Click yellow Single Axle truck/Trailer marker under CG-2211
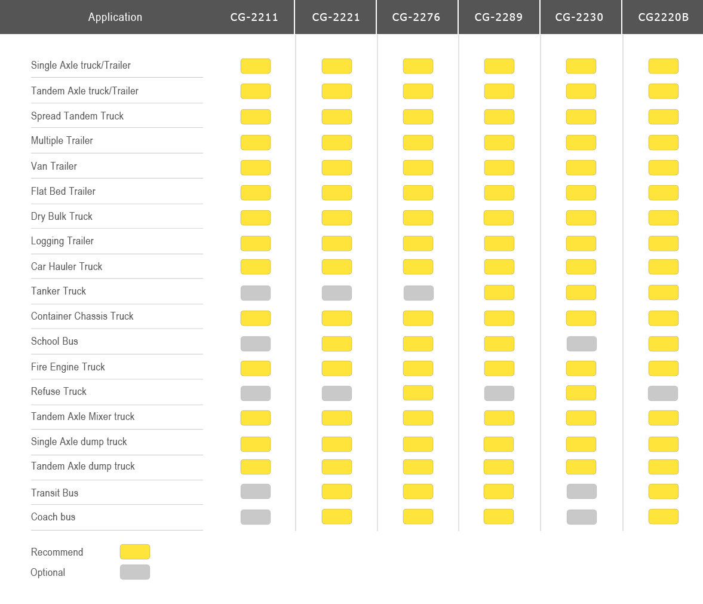Viewport: 703px width, 604px height. point(256,66)
